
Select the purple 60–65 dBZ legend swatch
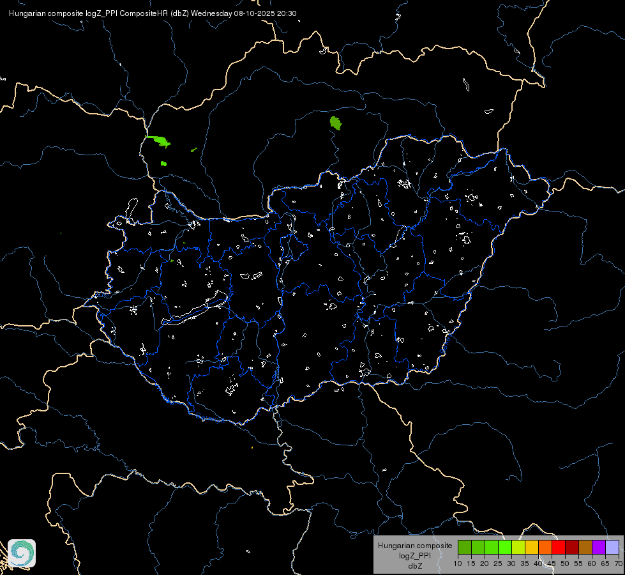click(x=599, y=547)
